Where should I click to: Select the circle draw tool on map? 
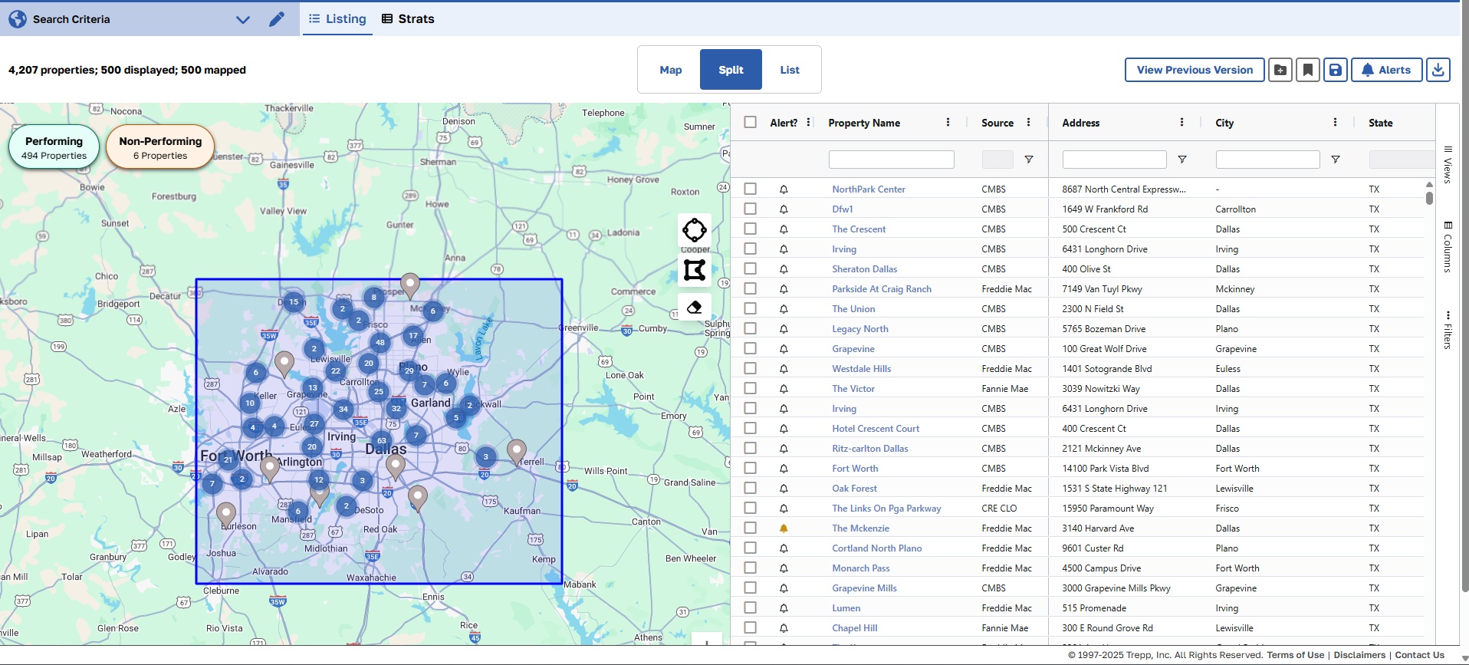(x=695, y=230)
